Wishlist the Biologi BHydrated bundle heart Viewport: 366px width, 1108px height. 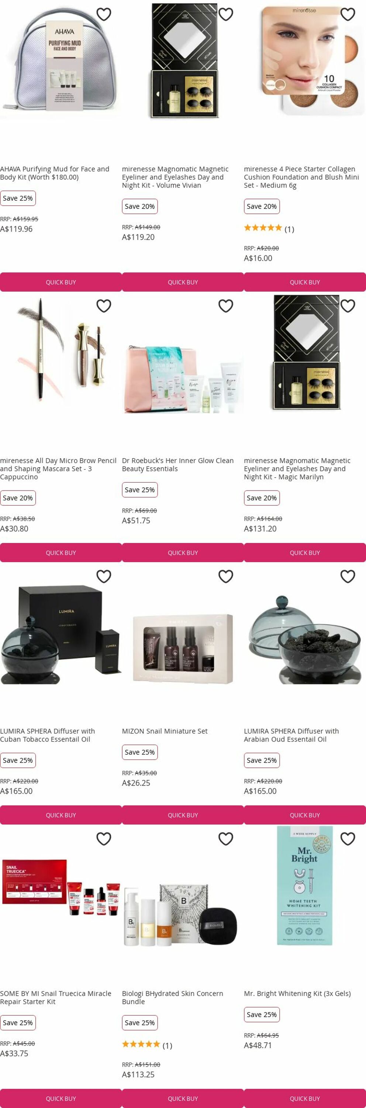pos(226,839)
